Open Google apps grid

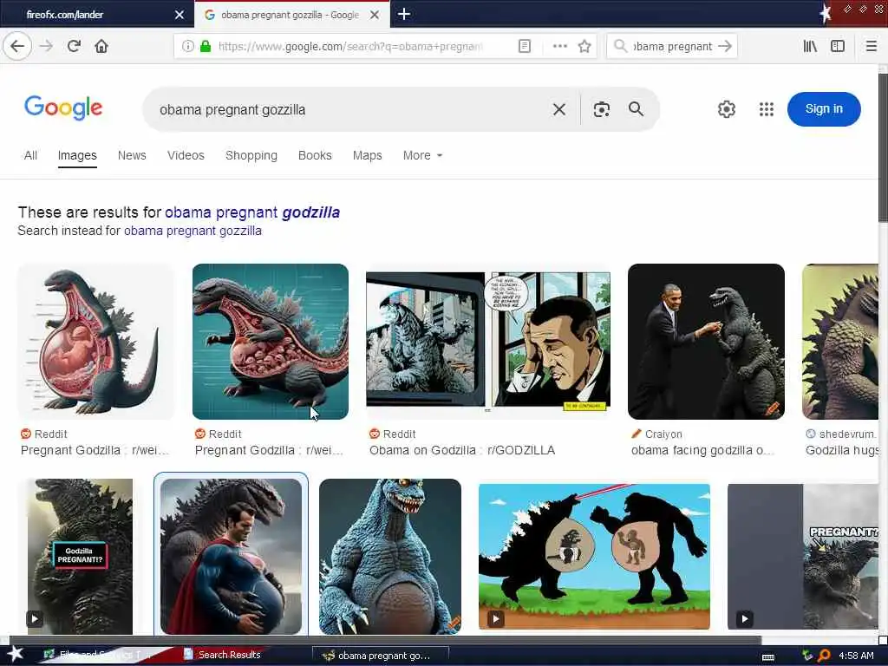767,109
